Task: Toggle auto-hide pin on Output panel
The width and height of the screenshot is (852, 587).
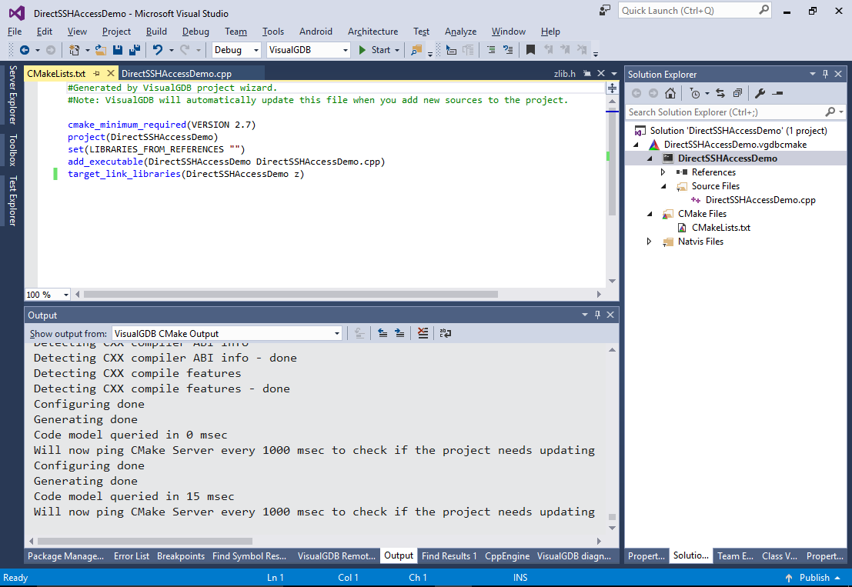Action: tap(596, 315)
